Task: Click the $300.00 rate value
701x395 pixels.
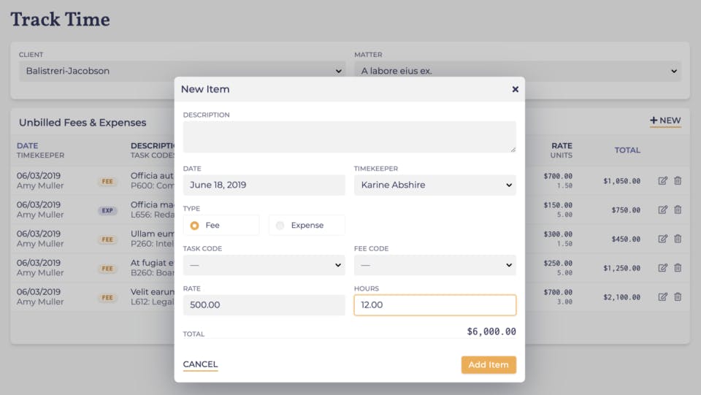Action: [558, 234]
